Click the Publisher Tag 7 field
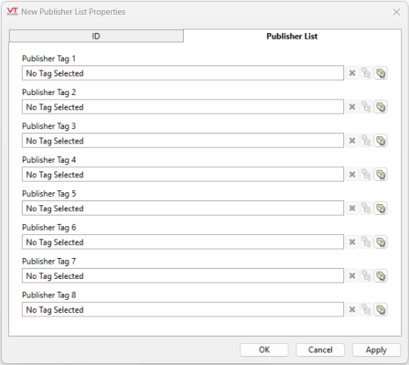409x365 pixels. [183, 276]
